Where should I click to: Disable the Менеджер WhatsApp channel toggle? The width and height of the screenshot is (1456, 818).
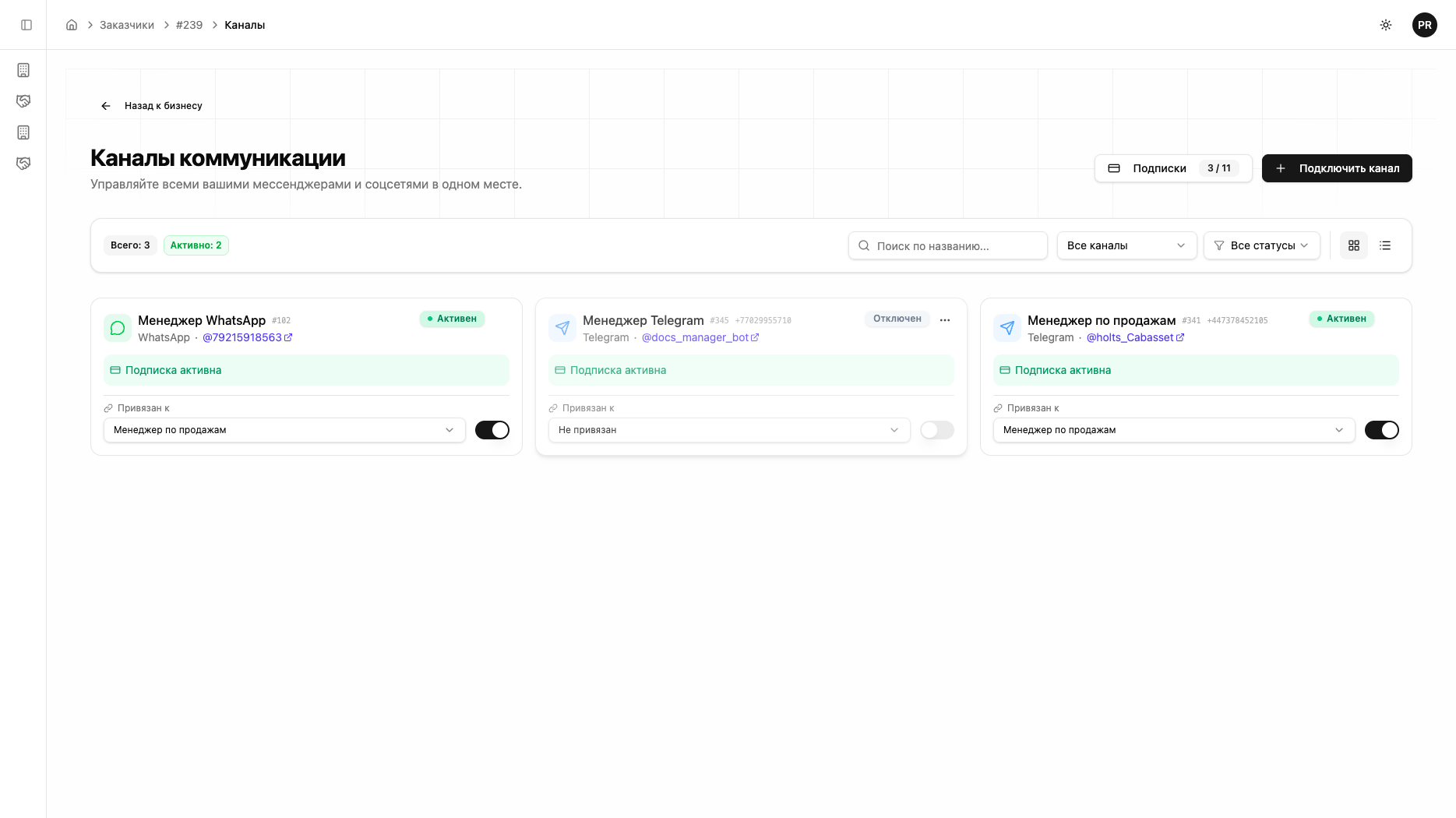pos(492,430)
